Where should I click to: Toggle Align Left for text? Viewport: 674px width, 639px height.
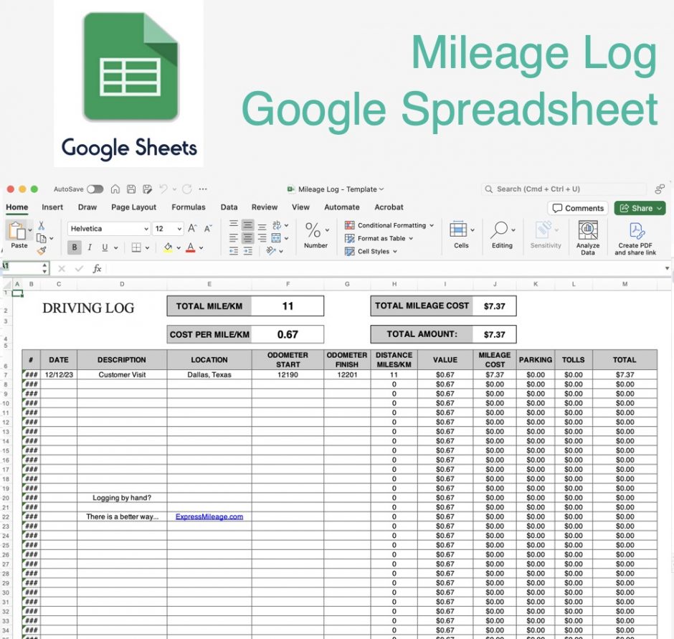click(234, 238)
